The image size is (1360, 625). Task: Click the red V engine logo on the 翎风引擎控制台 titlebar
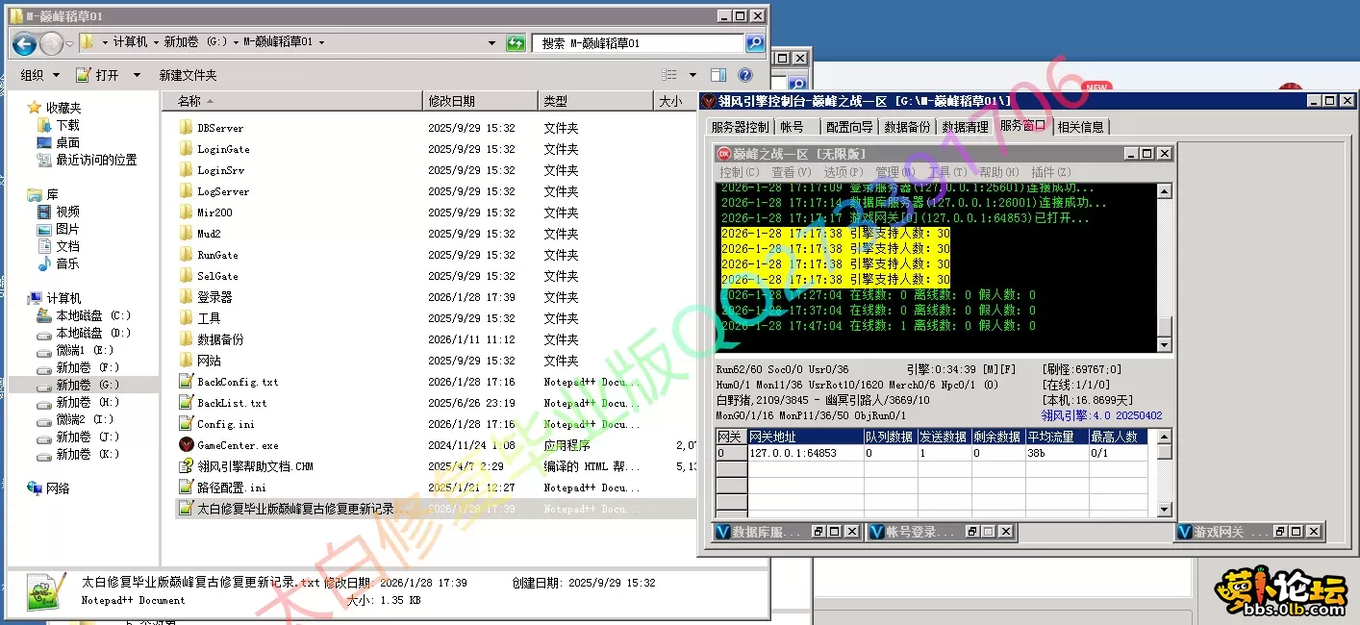click(x=706, y=100)
